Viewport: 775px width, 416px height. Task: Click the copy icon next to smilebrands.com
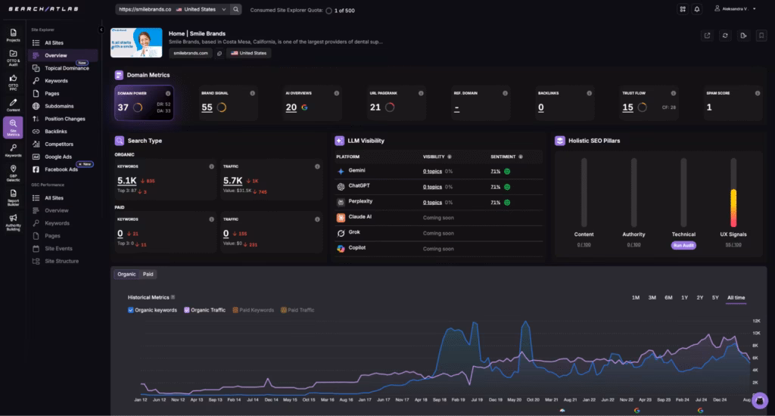pos(219,53)
